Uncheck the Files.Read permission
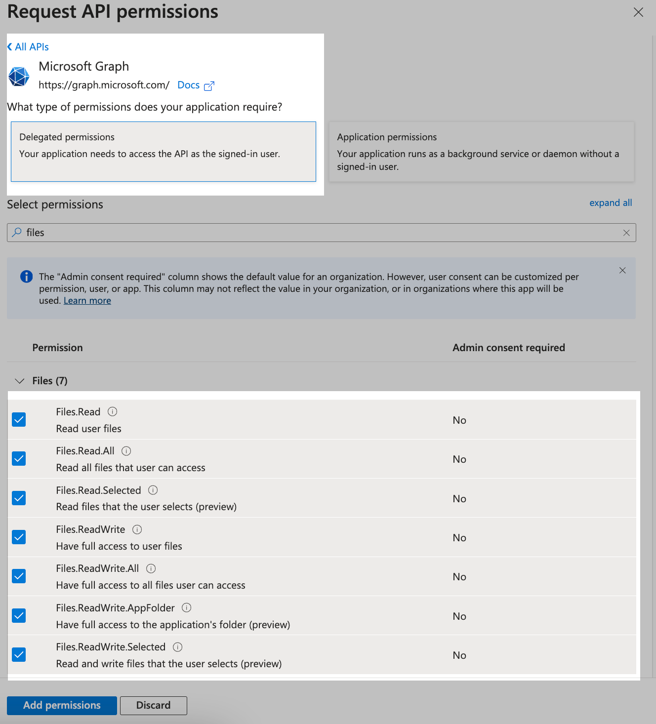 tap(18, 419)
